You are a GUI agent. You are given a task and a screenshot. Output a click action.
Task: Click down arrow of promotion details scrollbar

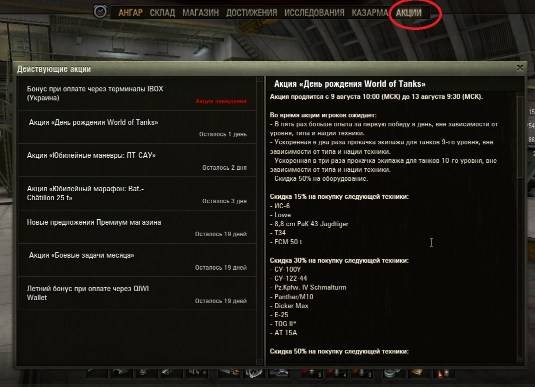[520, 360]
